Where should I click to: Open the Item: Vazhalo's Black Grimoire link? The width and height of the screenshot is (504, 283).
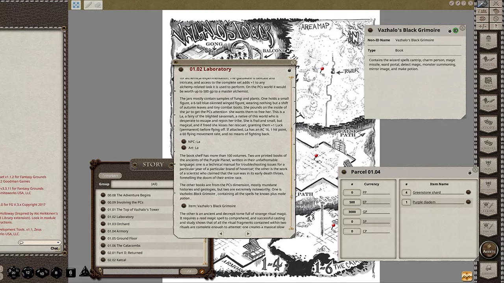coord(183,206)
